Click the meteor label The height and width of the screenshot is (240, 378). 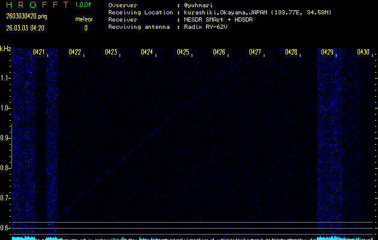[84, 19]
